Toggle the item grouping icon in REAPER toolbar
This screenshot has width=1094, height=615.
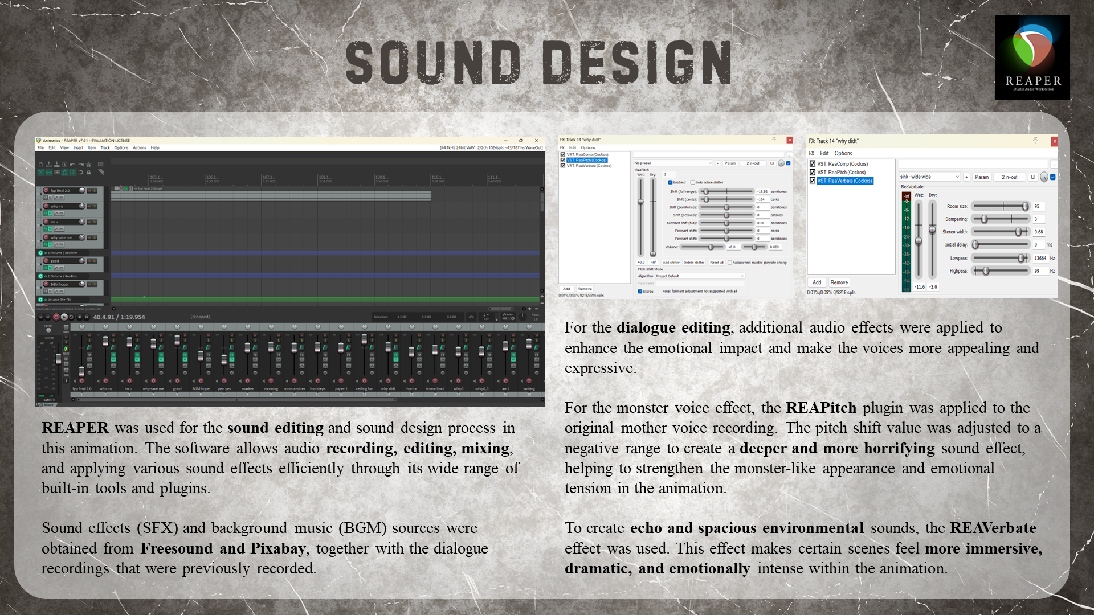point(49,172)
